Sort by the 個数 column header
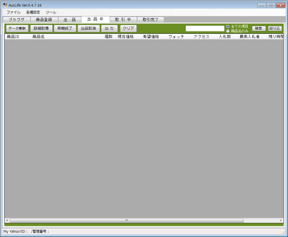Viewport: 288px width, 237px height. click(x=109, y=36)
